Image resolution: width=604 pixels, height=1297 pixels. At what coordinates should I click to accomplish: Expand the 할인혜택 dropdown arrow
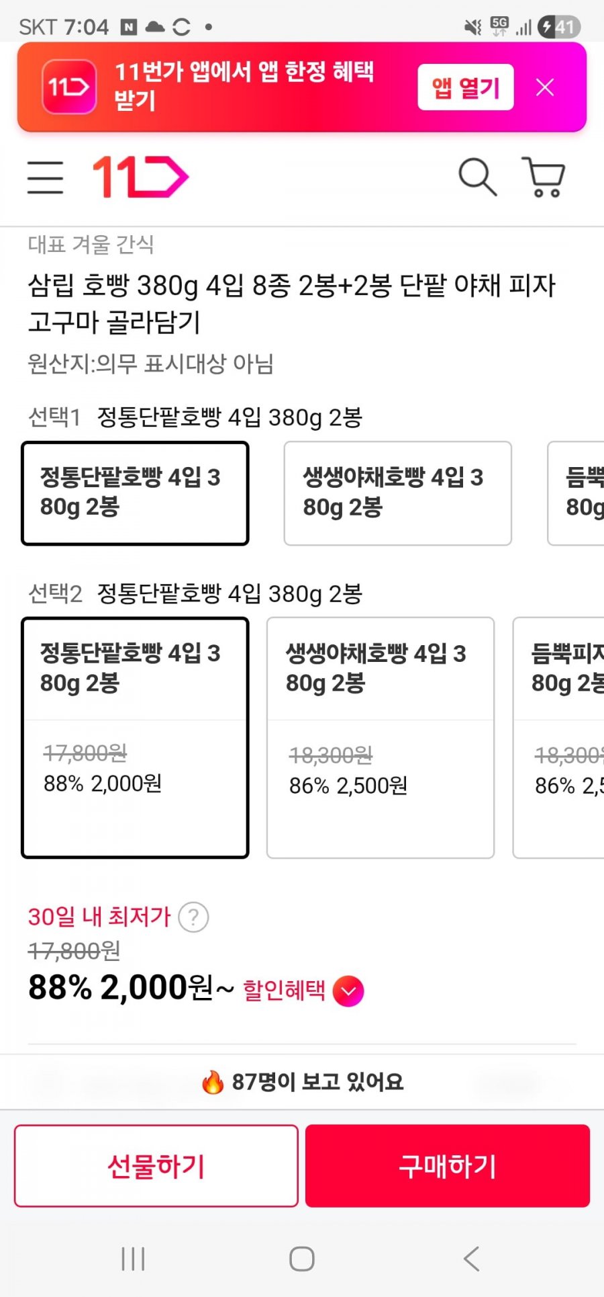(348, 991)
